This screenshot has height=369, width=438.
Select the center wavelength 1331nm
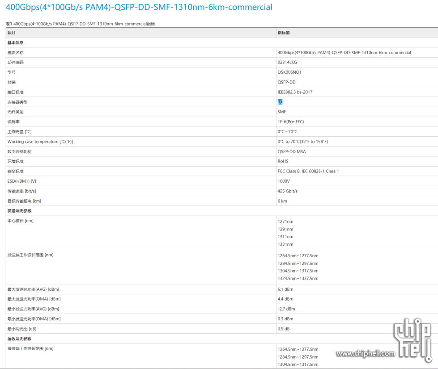pyautogui.click(x=285, y=245)
